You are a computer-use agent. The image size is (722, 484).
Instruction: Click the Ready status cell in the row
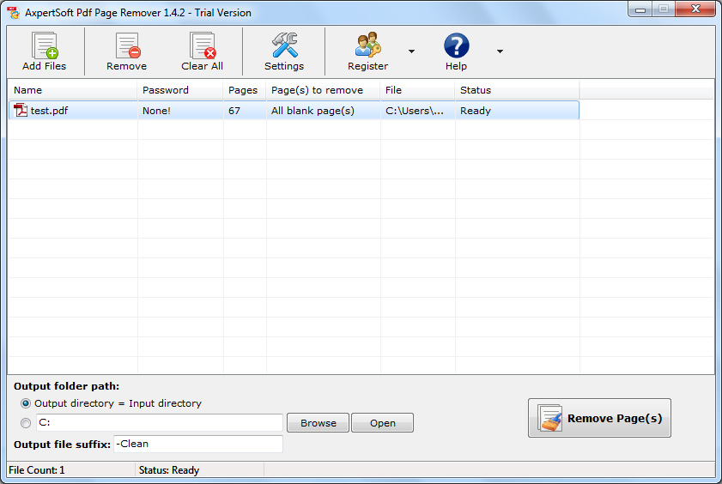click(x=518, y=111)
